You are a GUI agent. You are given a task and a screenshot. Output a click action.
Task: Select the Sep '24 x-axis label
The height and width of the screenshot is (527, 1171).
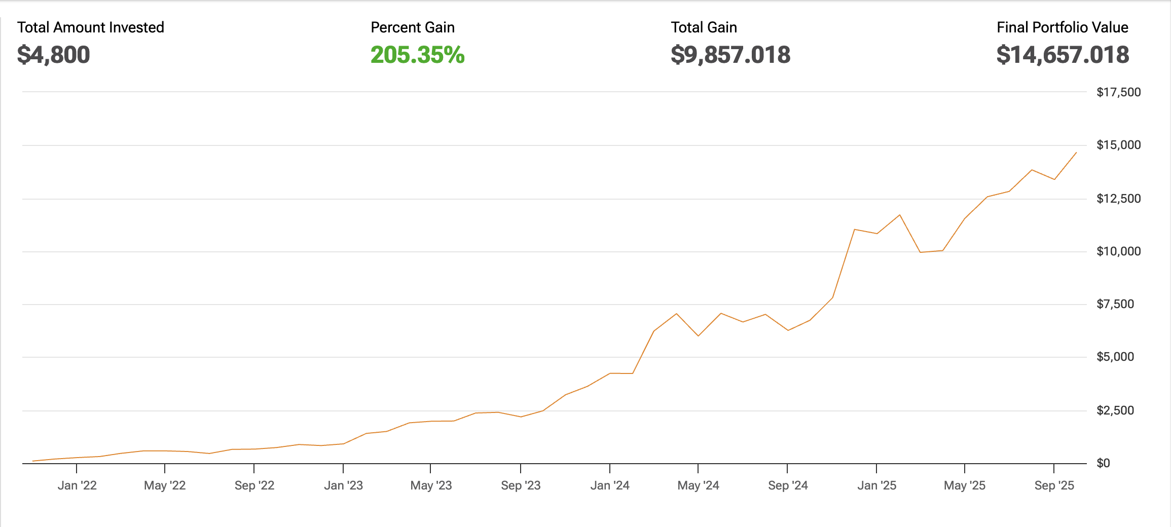(x=788, y=485)
